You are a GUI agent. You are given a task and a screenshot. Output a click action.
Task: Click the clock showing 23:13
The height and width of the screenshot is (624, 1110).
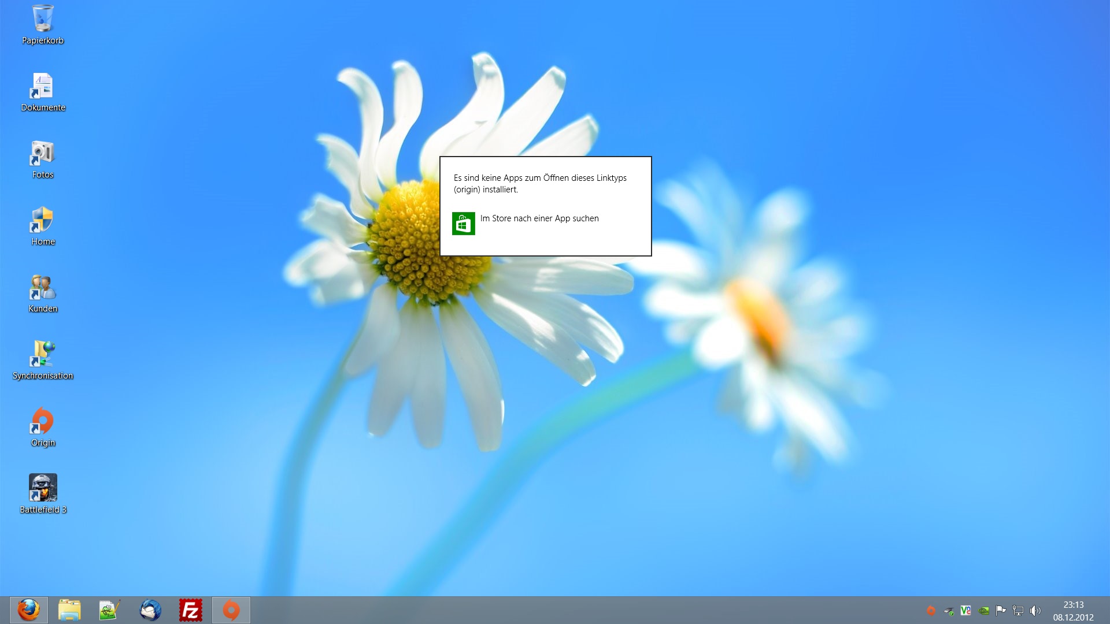pyautogui.click(x=1073, y=611)
